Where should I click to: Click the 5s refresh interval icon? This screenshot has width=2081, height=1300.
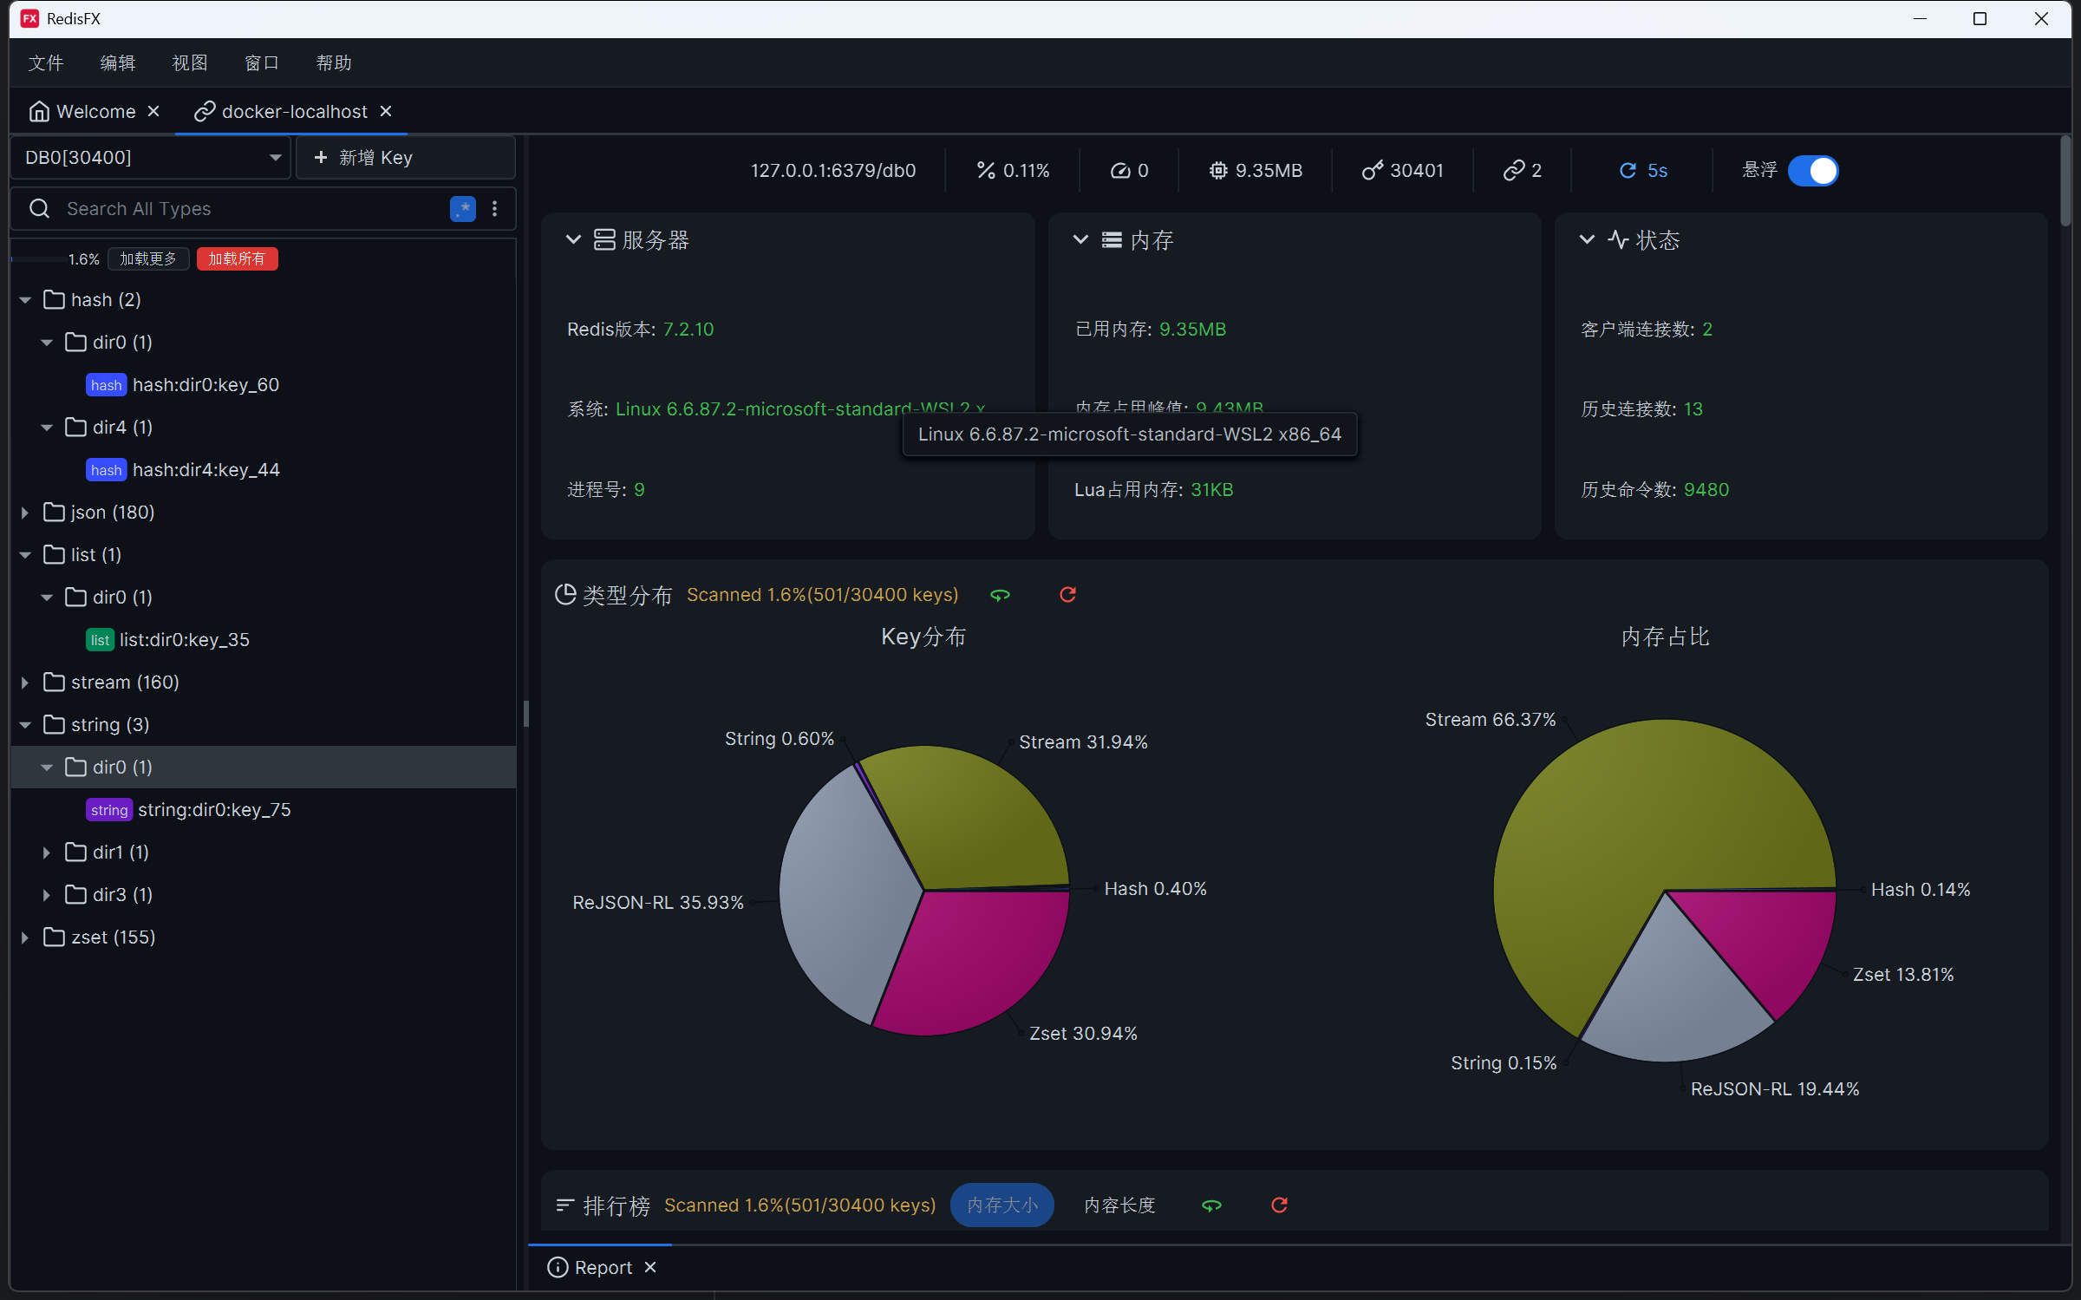click(x=1627, y=170)
